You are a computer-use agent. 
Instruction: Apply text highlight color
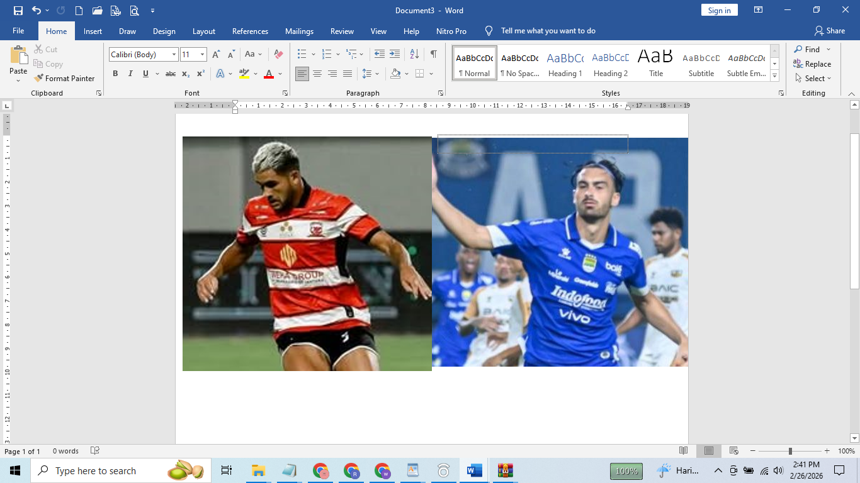(244, 74)
